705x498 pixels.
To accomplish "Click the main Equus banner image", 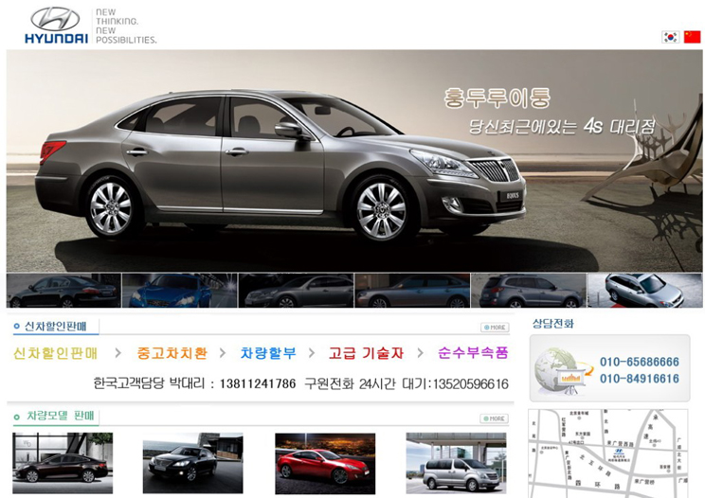I will (354, 161).
